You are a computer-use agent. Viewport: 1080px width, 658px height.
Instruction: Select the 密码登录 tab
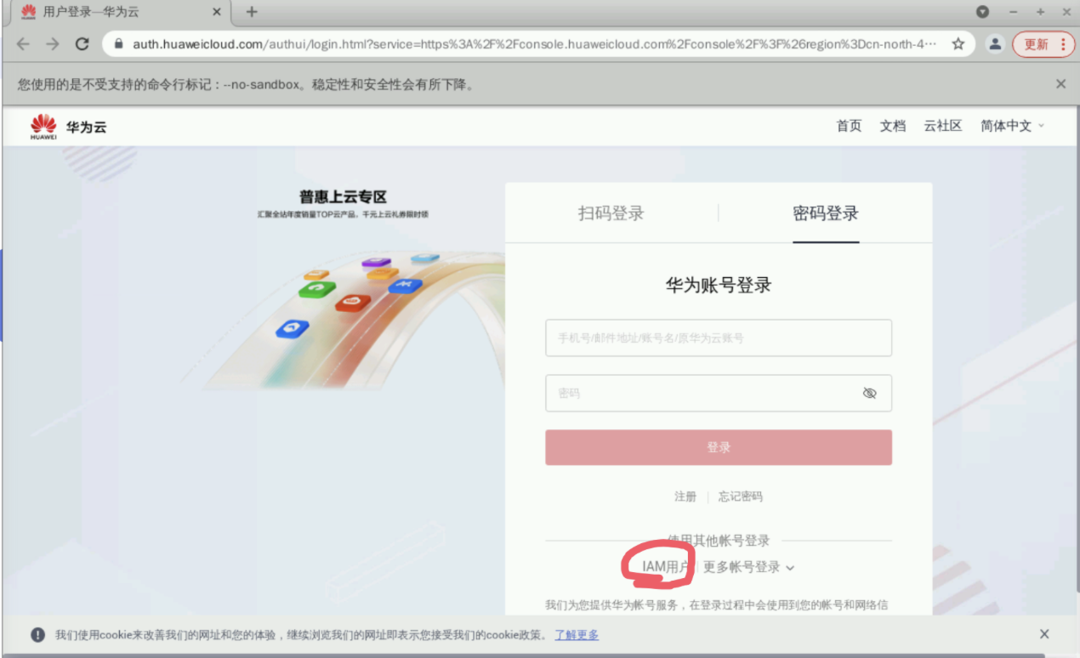pos(826,213)
